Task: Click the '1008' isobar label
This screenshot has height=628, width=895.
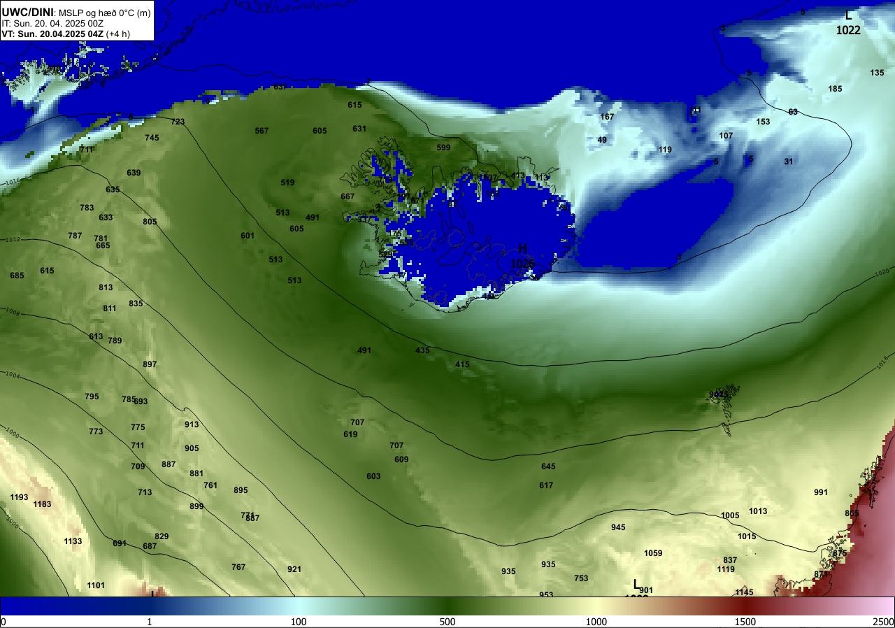Action: (13, 312)
